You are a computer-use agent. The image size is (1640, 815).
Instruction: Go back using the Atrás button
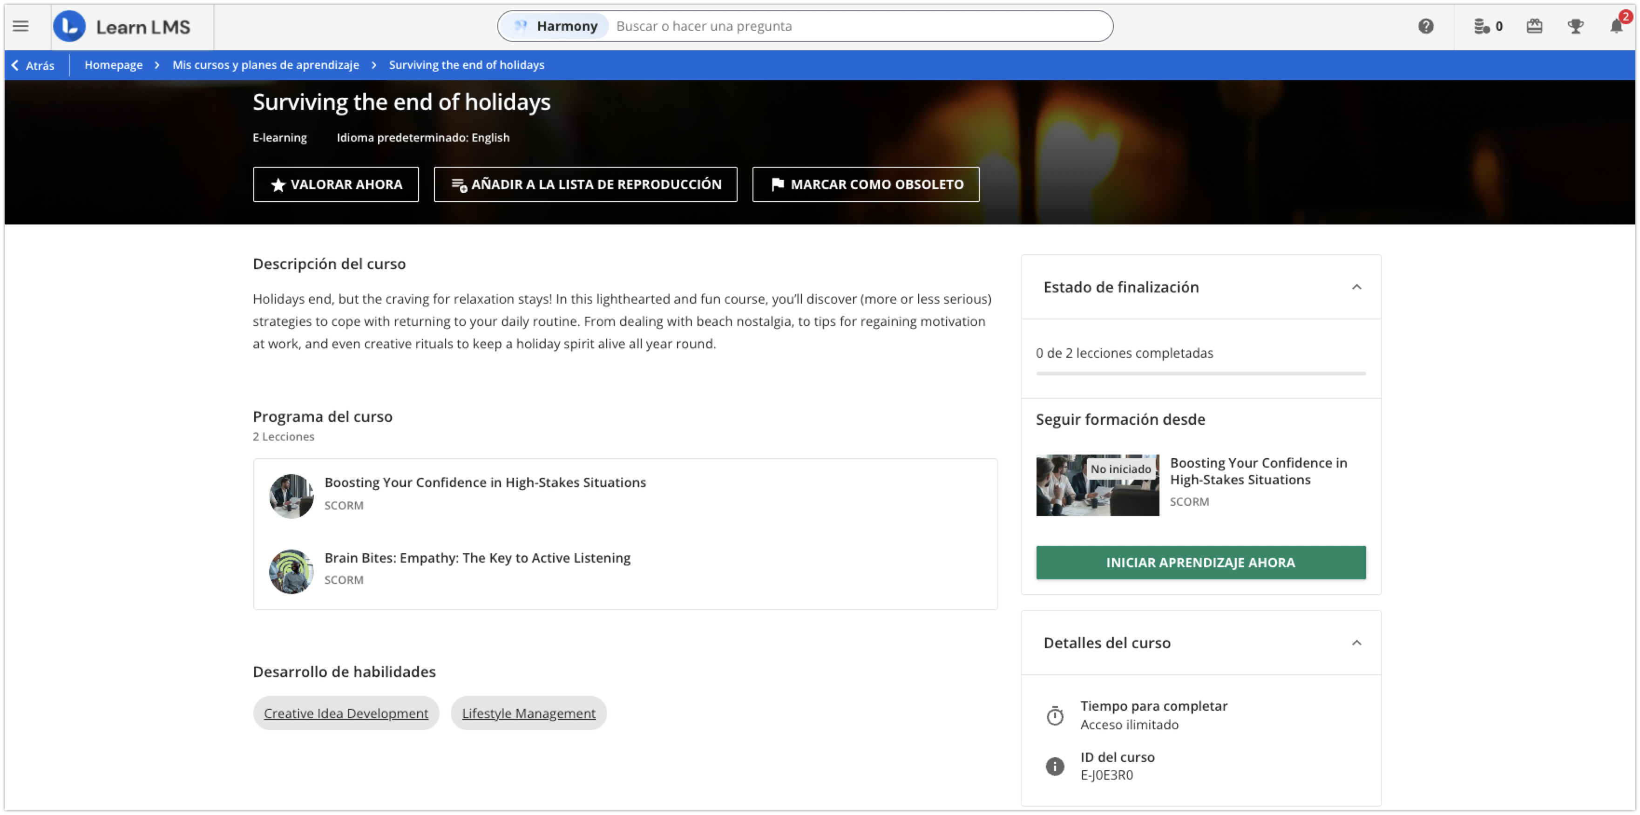[x=33, y=65]
